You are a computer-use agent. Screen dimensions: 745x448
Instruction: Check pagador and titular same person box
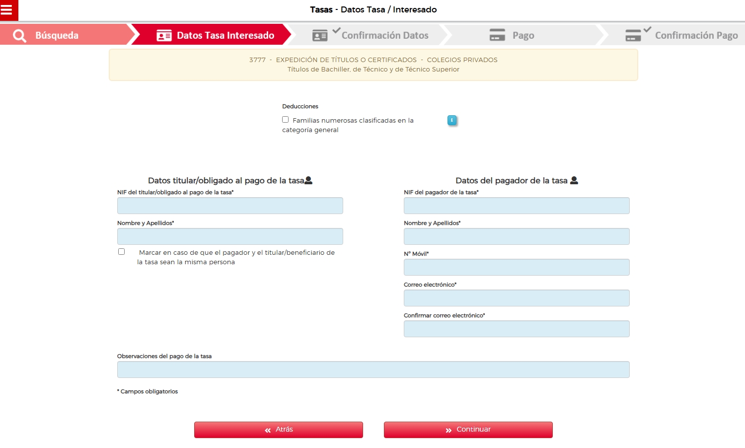coord(122,252)
